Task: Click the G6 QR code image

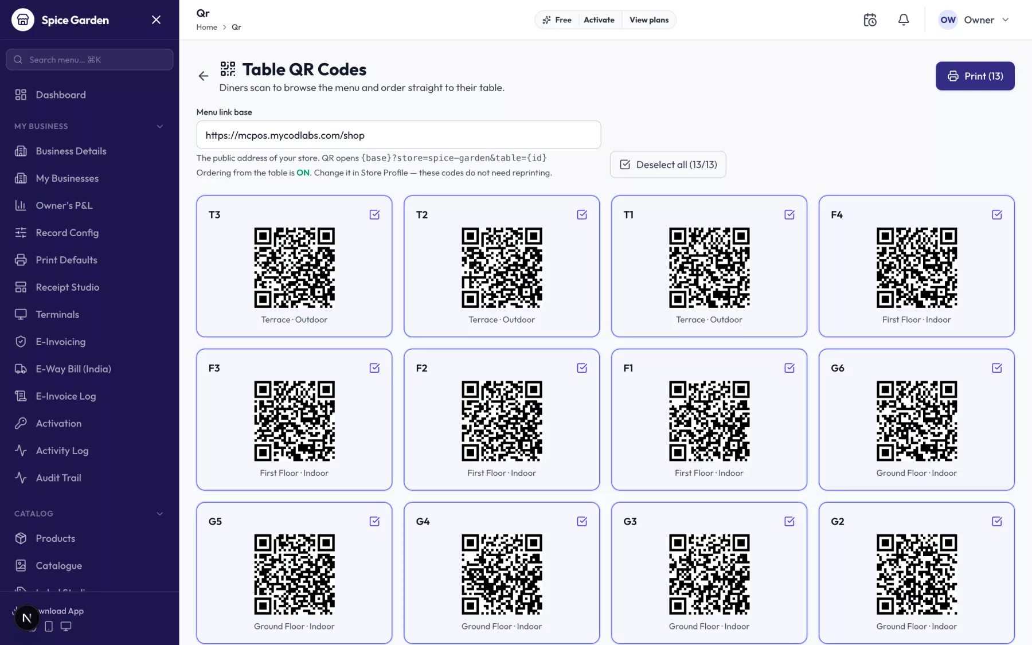Action: (917, 421)
